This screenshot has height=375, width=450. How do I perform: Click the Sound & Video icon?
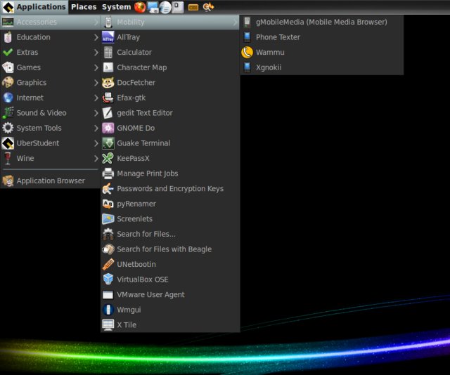(8, 113)
